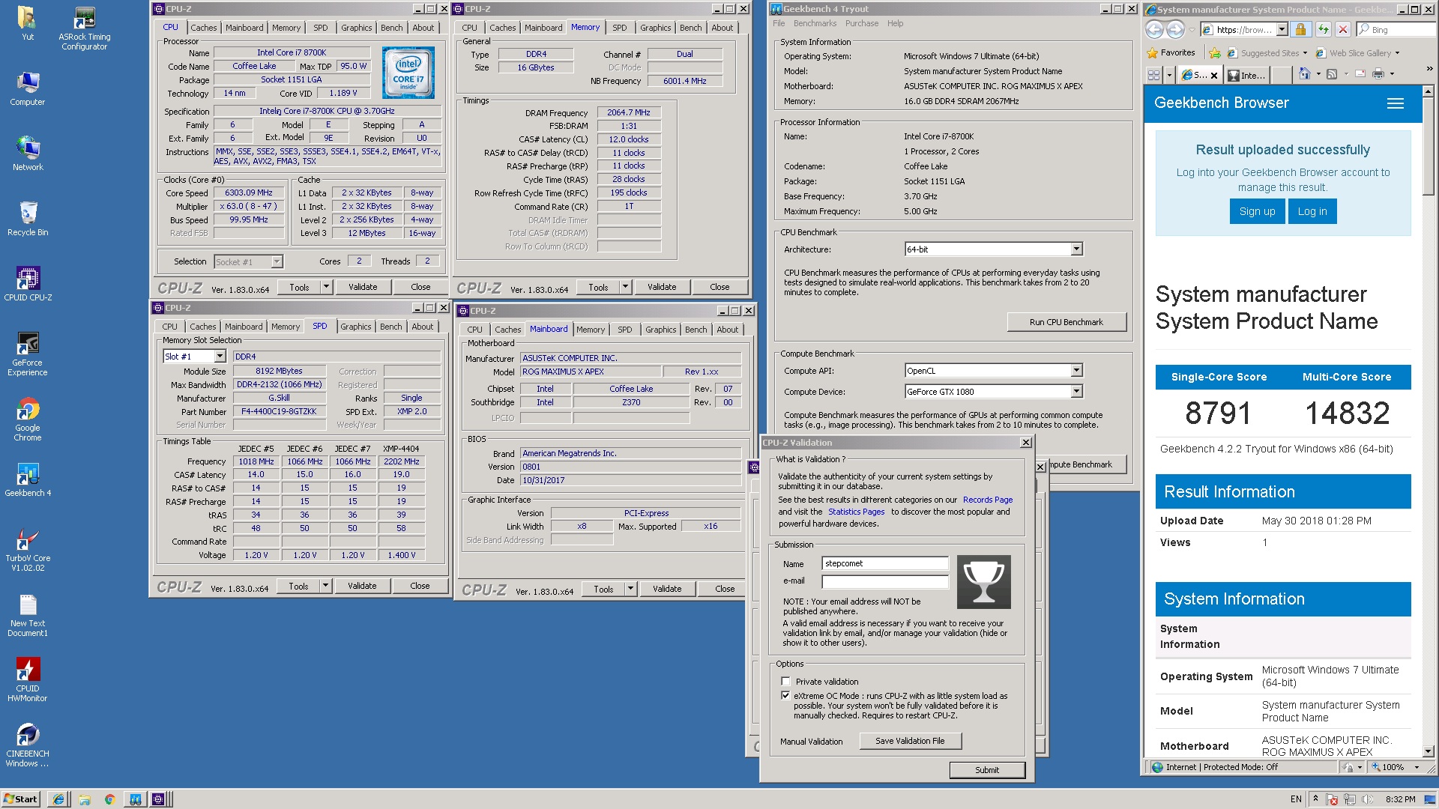Viewport: 1439px width, 809px height.
Task: Open the TurboV Core desktop shortcut
Action: coord(28,550)
